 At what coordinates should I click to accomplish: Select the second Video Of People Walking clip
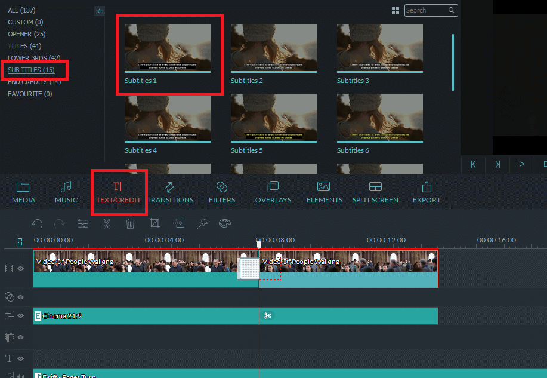pyautogui.click(x=348, y=269)
